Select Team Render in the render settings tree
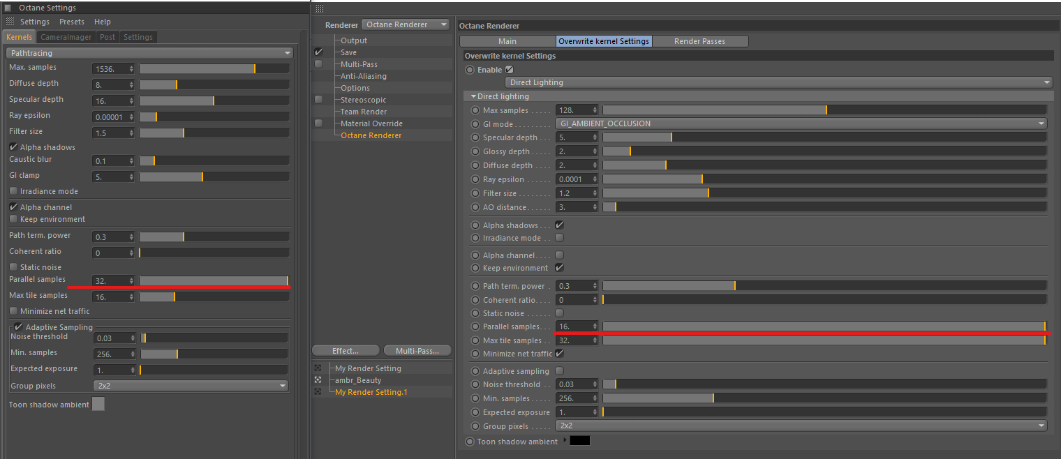Screen dimensions: 1061x459 (x=364, y=112)
